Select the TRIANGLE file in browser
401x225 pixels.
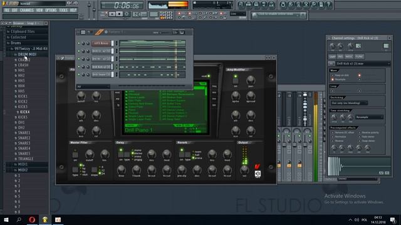(26, 159)
